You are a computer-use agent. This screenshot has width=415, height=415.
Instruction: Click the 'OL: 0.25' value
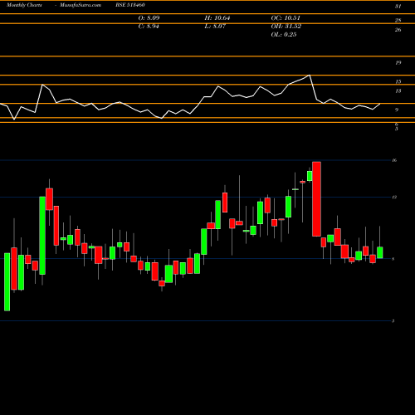point(284,35)
